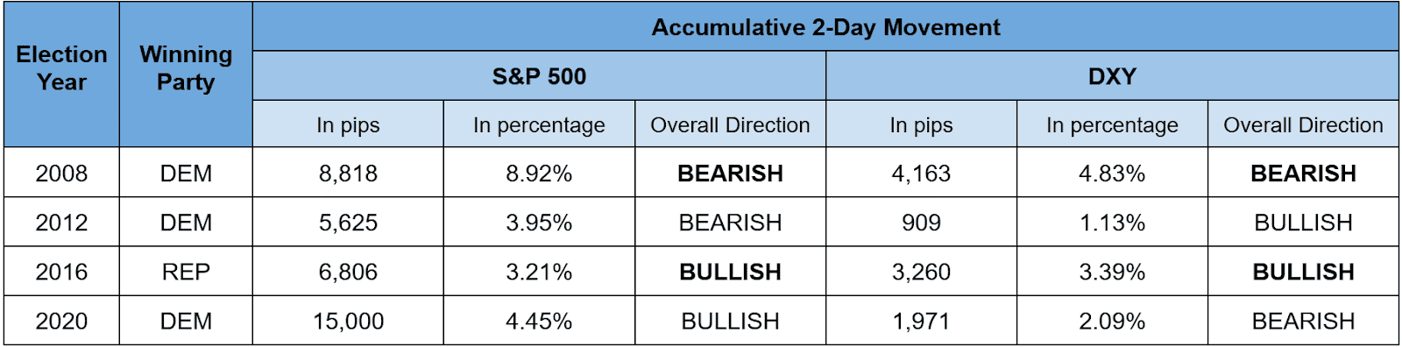This screenshot has width=1402, height=347.
Task: Select the 15,000 pips cell
Action: tap(348, 320)
